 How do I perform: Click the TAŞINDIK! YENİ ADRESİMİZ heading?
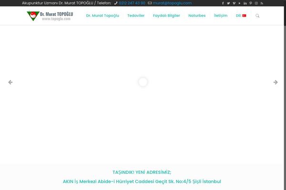[142, 172]
